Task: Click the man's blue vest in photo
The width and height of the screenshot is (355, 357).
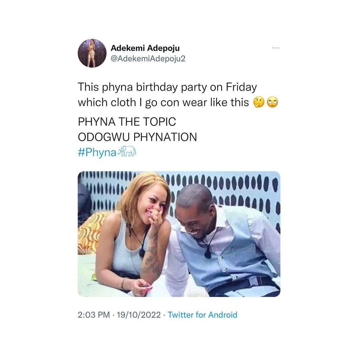Action: 227,253
